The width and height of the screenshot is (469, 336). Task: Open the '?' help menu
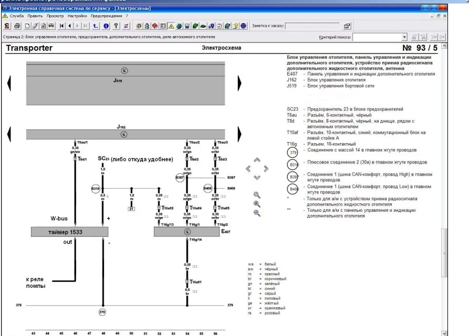click(127, 16)
